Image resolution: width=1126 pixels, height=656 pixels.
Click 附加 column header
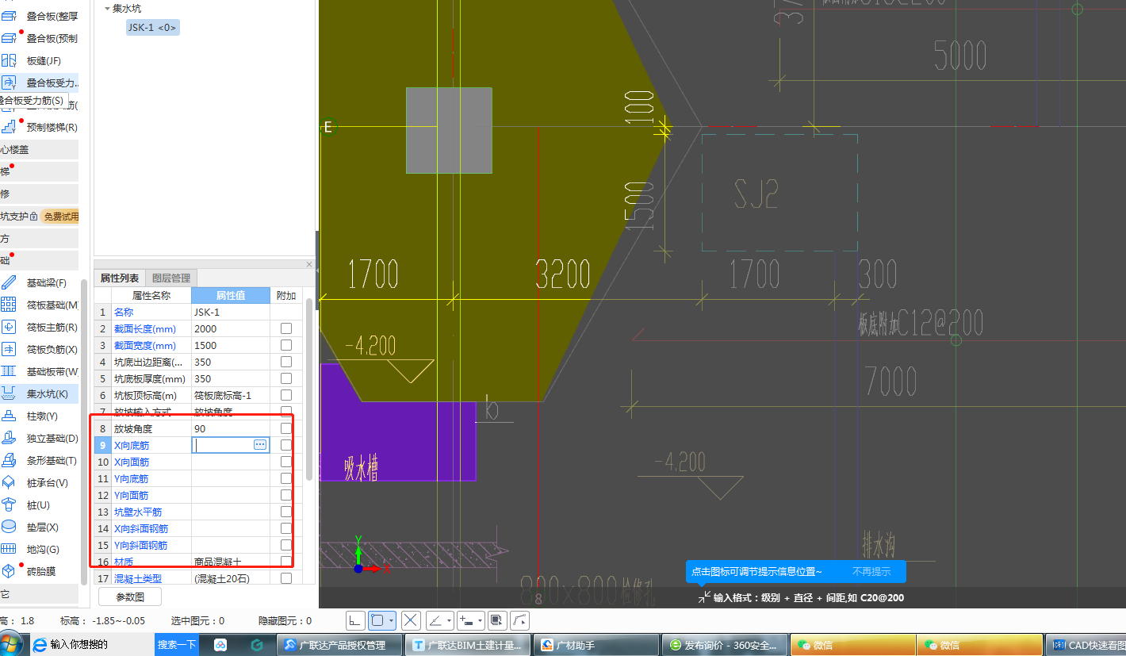click(x=286, y=295)
